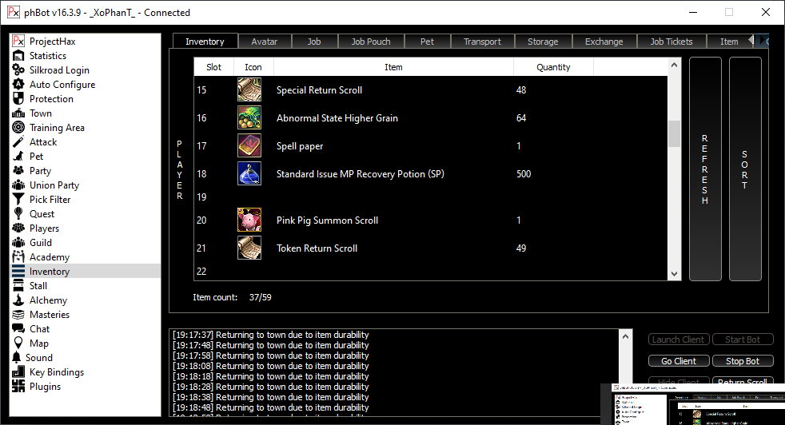This screenshot has height=425, width=785.
Task: Click the Go Client button
Action: pos(679,361)
